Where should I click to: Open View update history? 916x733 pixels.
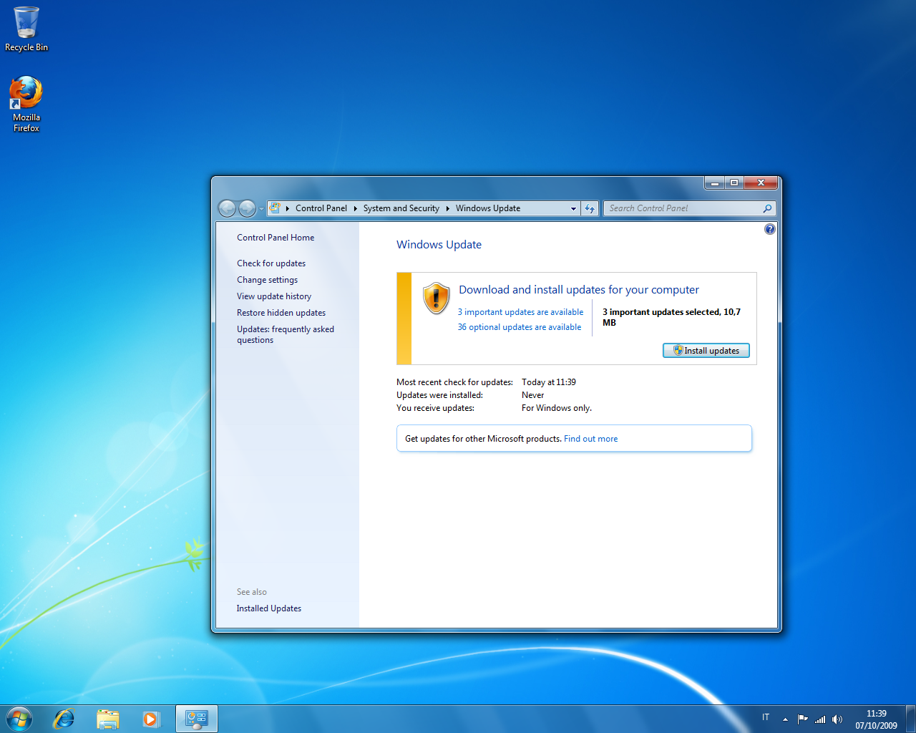pyautogui.click(x=274, y=296)
